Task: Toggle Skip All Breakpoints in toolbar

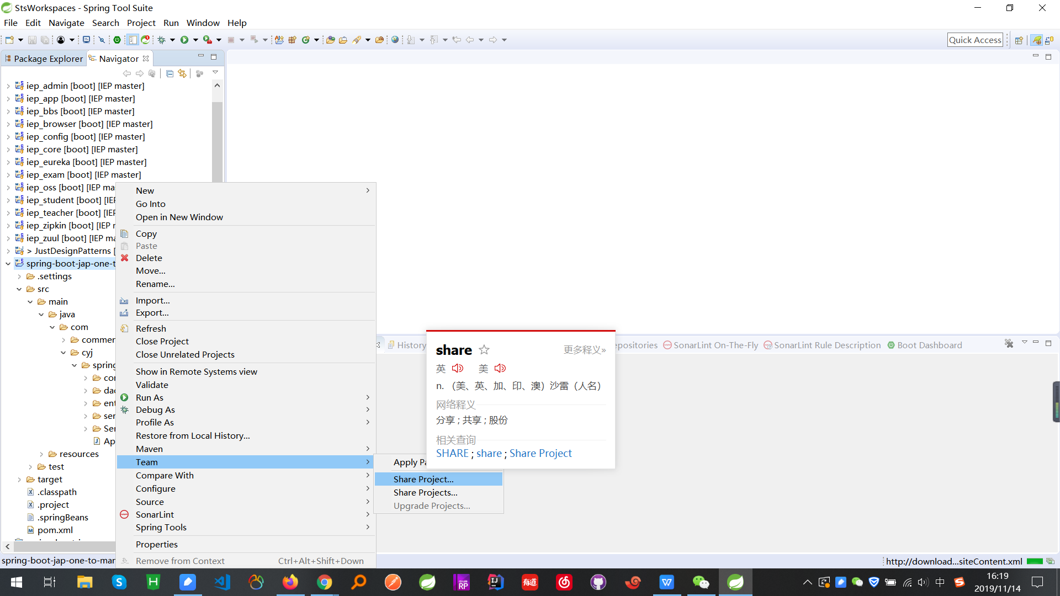Action: point(102,39)
